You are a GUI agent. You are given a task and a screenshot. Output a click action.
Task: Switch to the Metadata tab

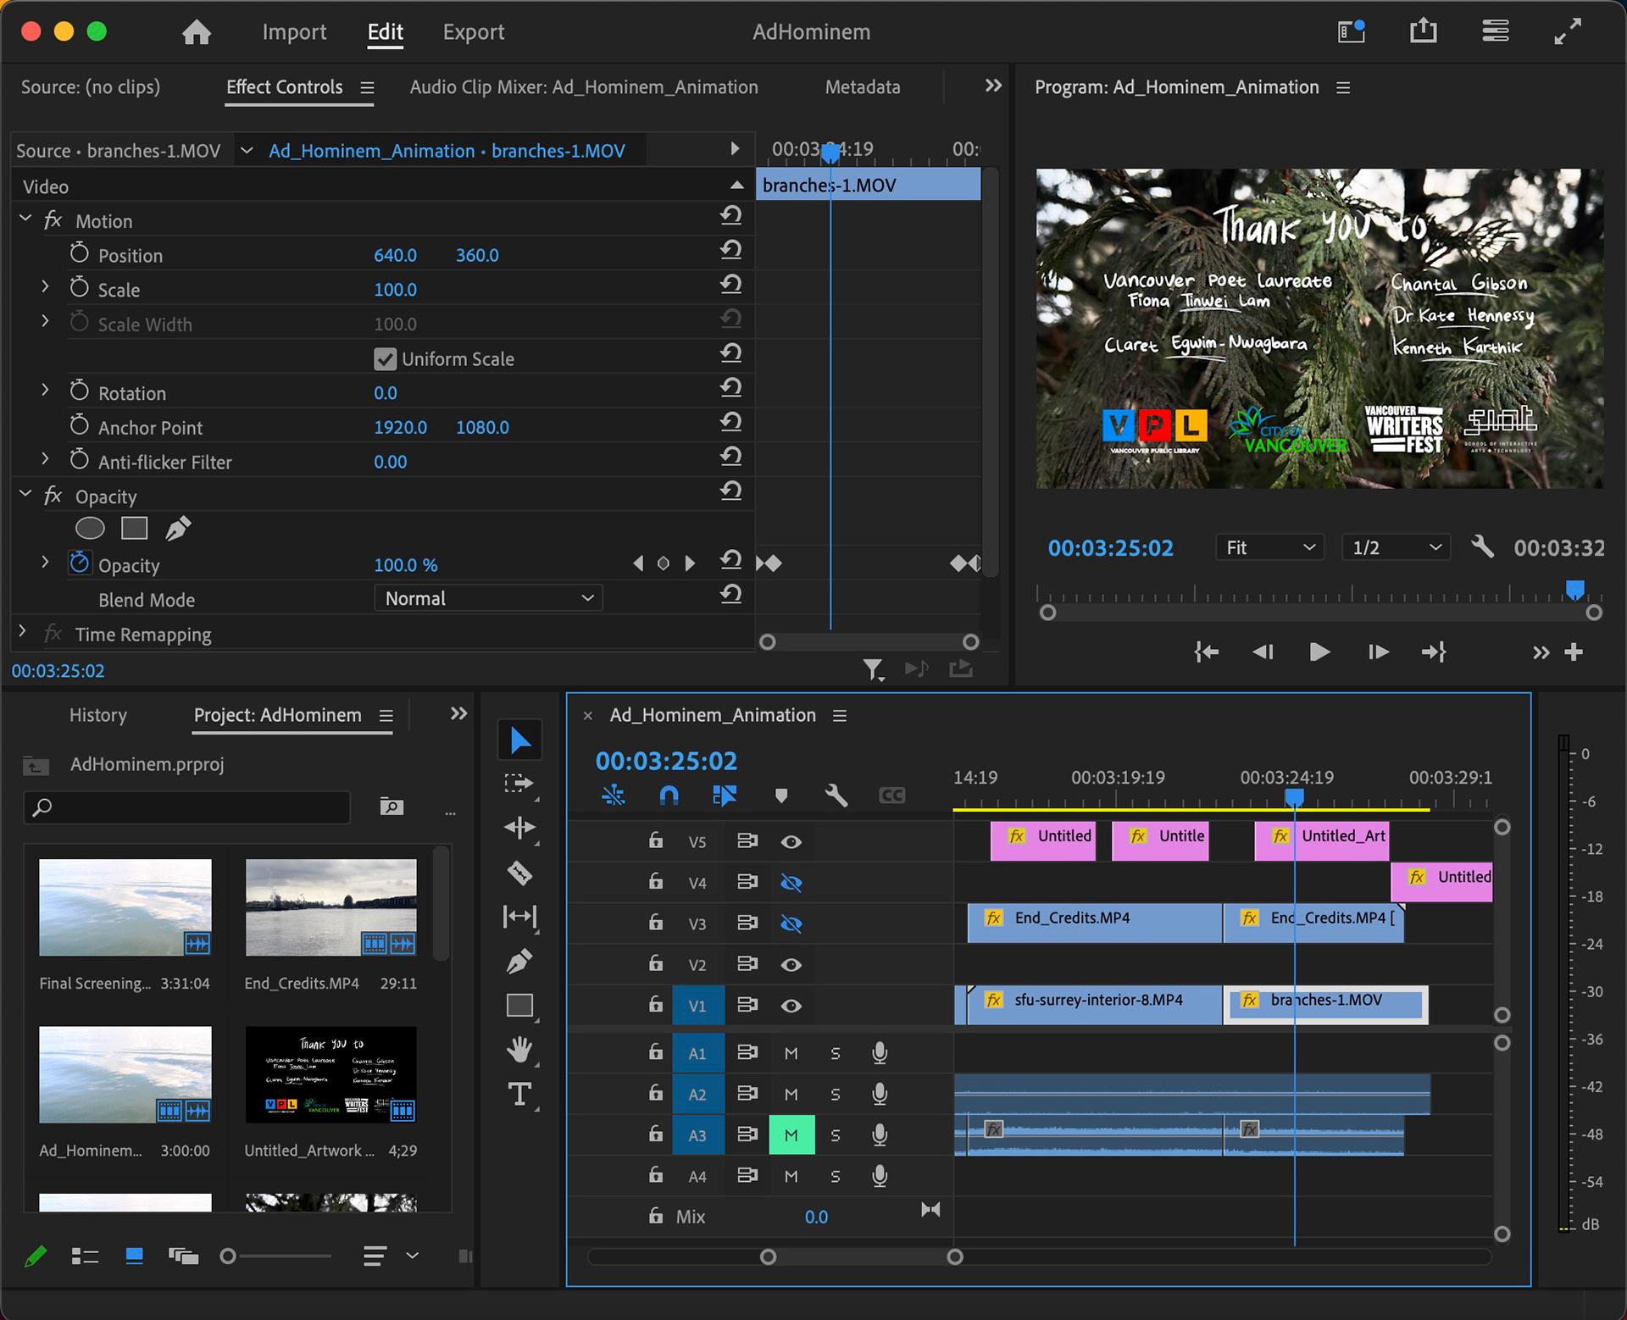pos(863,87)
